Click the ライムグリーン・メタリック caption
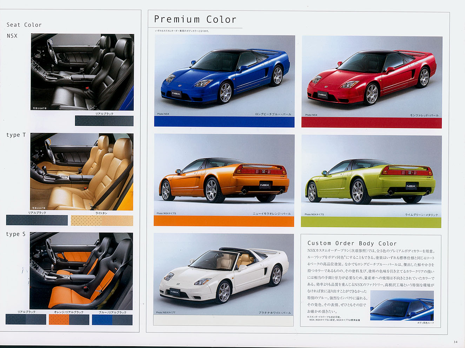The width and height of the screenshot is (465, 348). point(421,215)
